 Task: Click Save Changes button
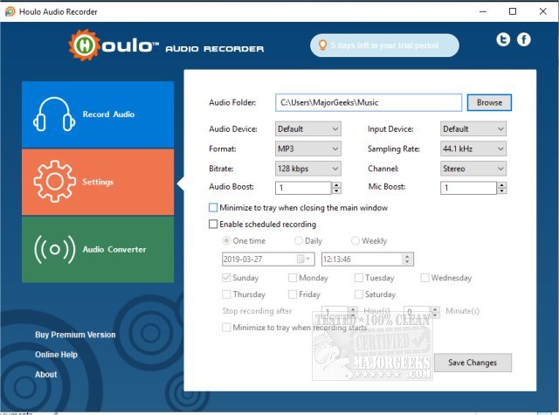[x=473, y=363]
